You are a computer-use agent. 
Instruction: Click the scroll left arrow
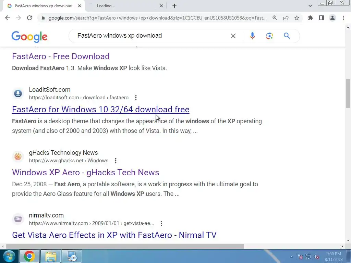click(x=3, y=246)
